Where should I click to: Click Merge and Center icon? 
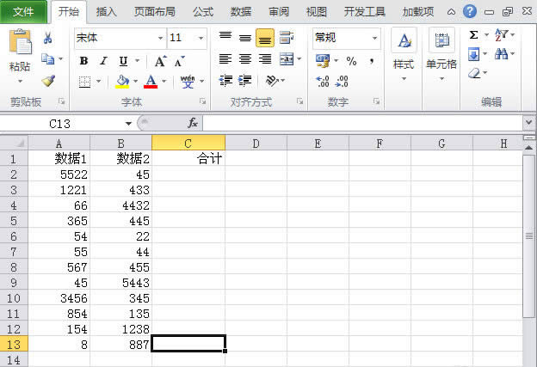coord(287,58)
